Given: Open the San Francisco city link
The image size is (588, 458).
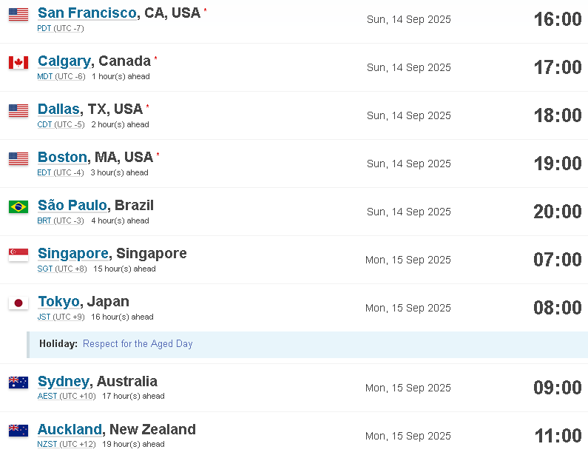Looking at the screenshot, I should (x=87, y=13).
